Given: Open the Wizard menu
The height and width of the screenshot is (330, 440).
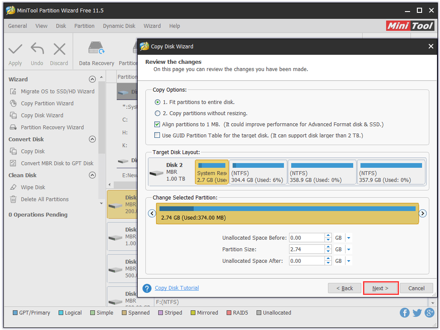Looking at the screenshot, I should click(152, 26).
